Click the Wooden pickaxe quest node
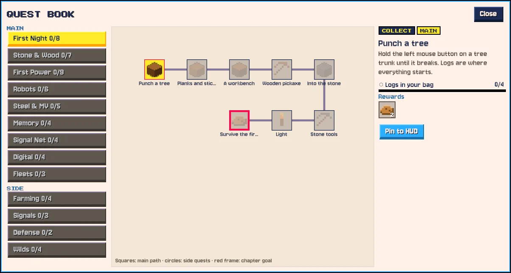The image size is (511, 273). [x=282, y=70]
